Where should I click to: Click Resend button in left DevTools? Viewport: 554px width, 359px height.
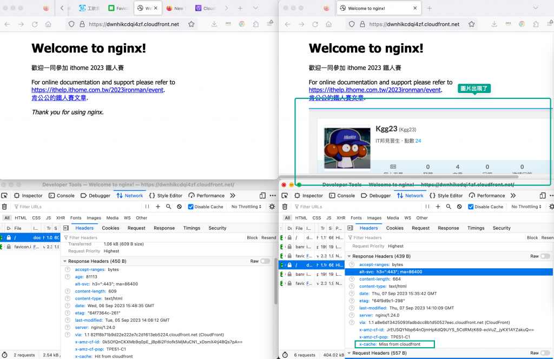click(268, 237)
